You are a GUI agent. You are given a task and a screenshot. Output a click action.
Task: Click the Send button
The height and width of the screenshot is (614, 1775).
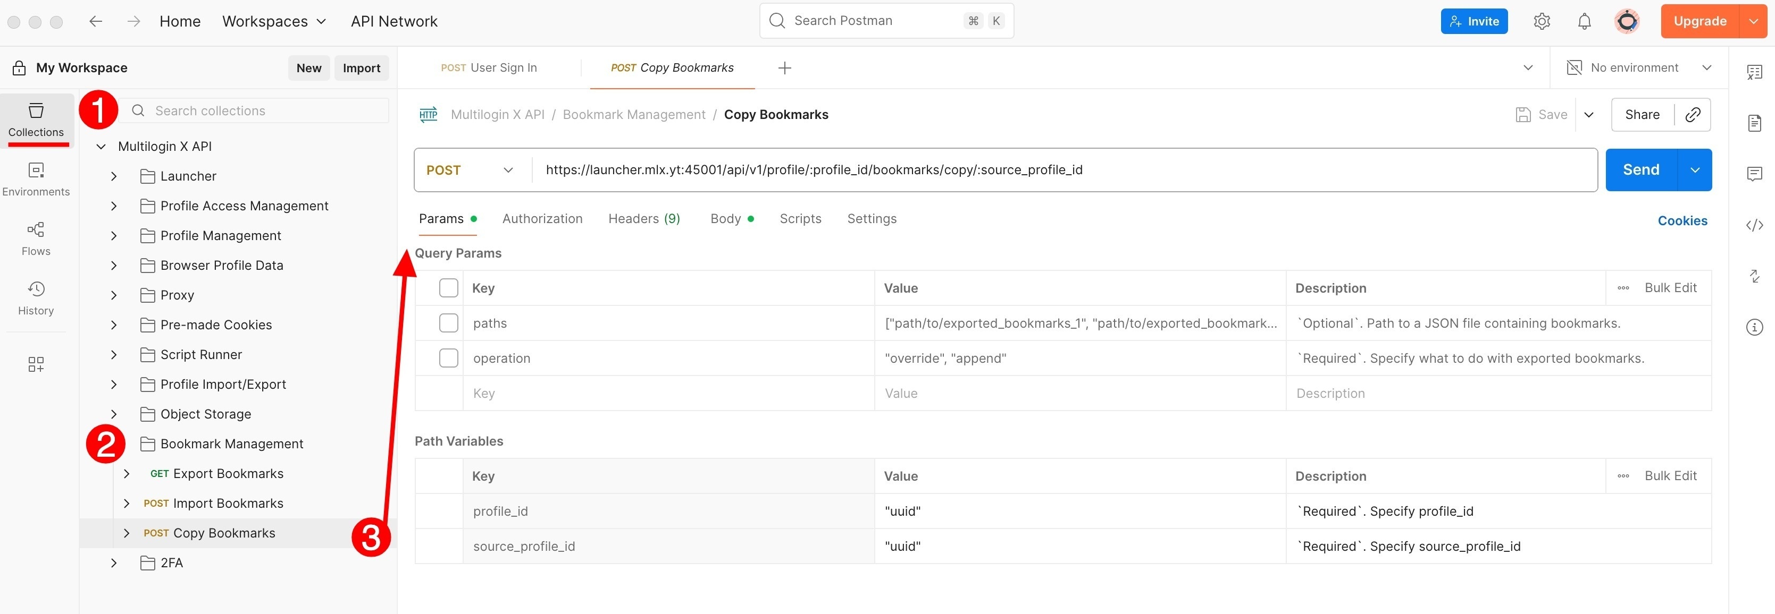click(1640, 169)
